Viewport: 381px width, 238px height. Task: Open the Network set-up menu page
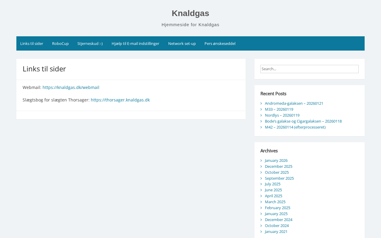point(182,43)
